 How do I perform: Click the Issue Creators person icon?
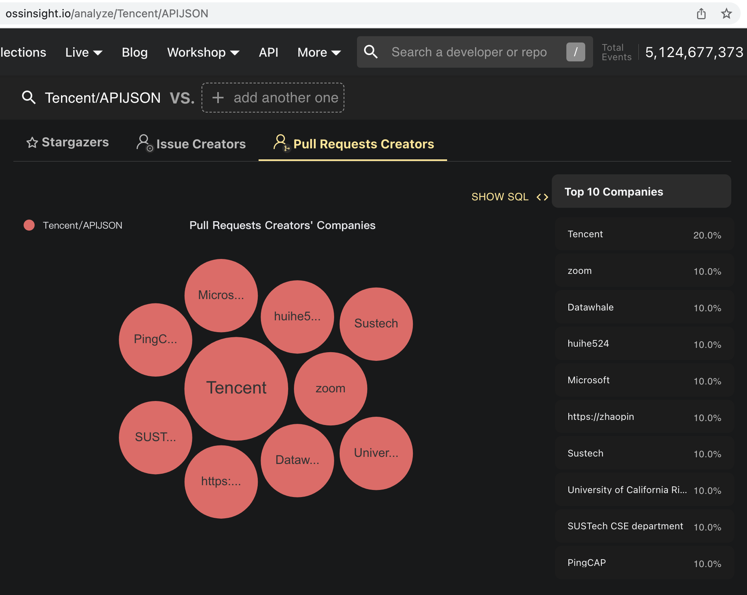click(144, 143)
